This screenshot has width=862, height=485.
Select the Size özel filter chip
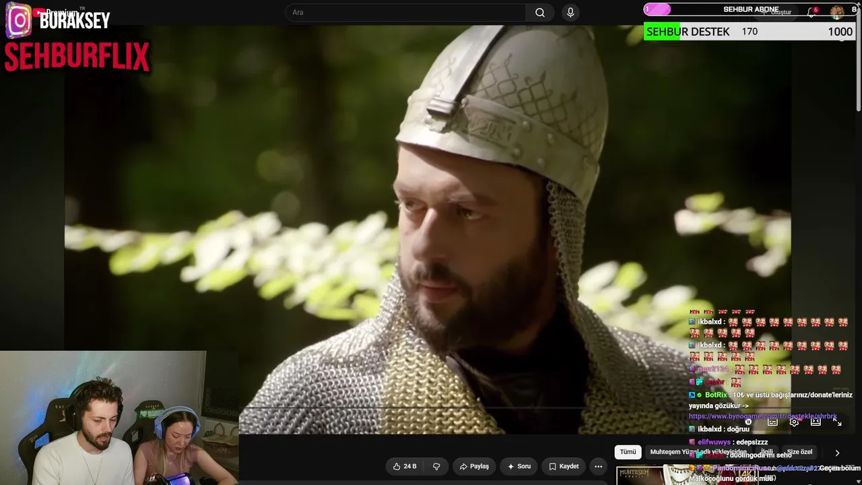799,452
